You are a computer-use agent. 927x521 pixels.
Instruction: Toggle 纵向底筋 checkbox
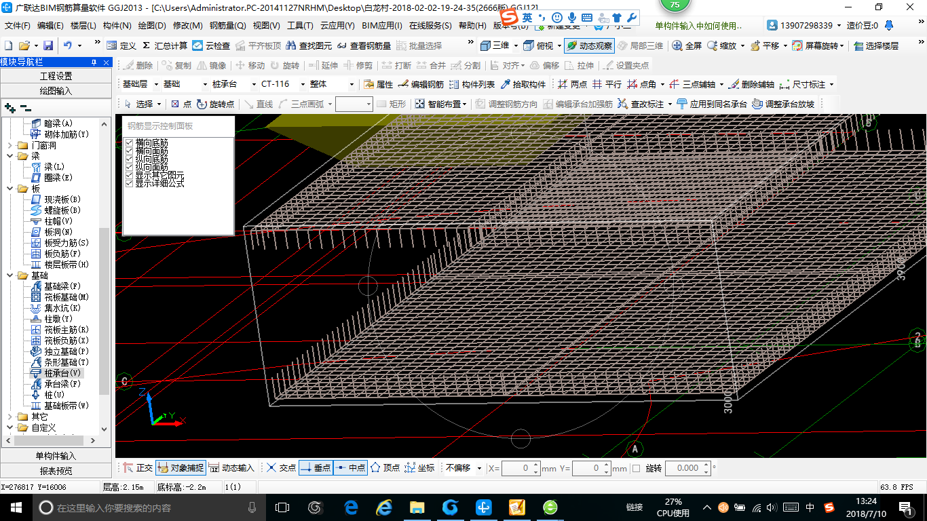[x=129, y=159]
